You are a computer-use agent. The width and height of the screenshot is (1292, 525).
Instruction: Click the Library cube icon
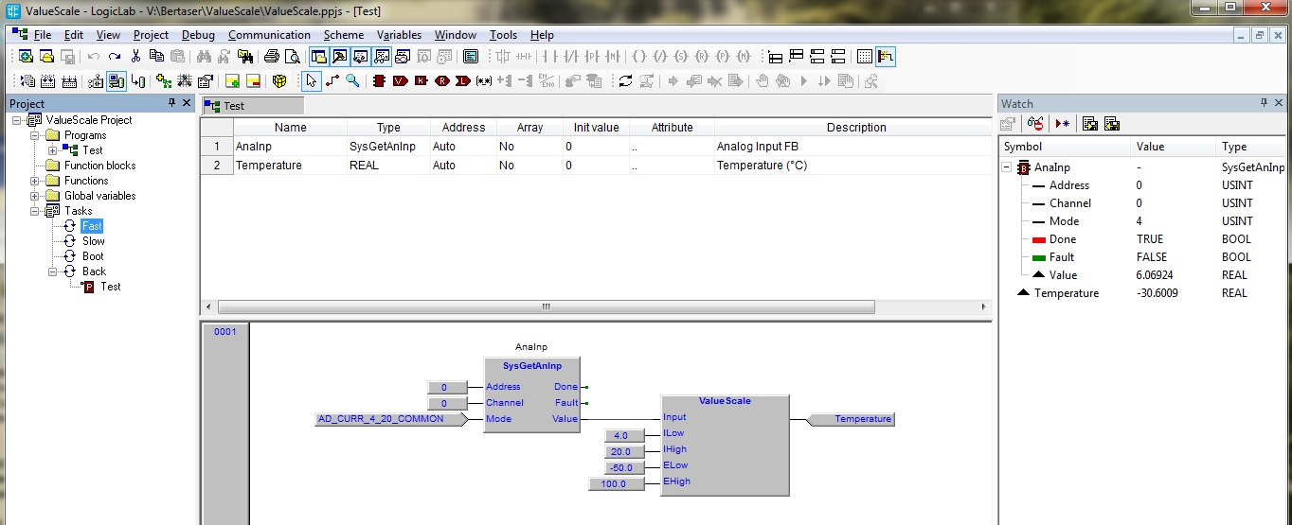279,81
